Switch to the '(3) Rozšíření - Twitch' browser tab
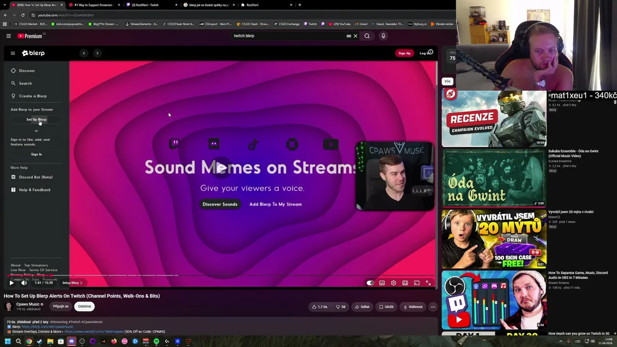This screenshot has height=347, width=617. click(150, 5)
